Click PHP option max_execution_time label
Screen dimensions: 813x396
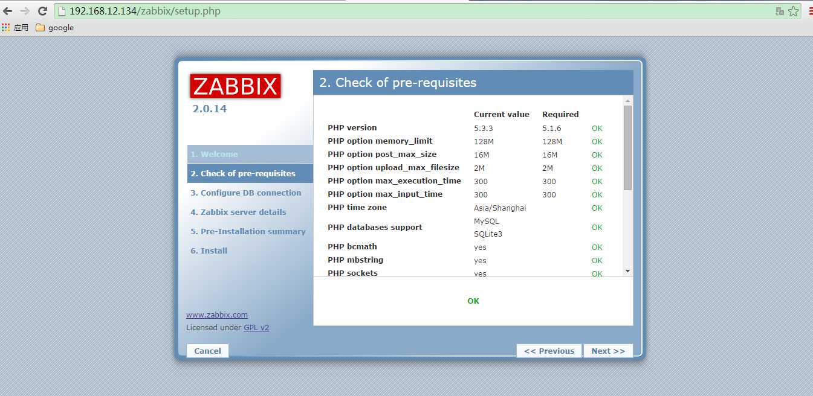point(394,181)
